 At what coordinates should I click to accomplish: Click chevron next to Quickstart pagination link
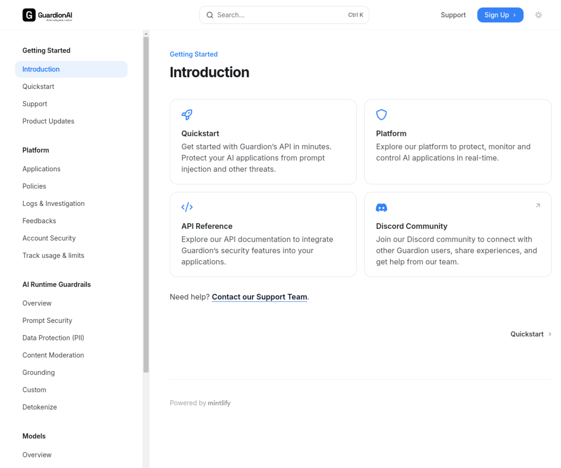(x=550, y=334)
